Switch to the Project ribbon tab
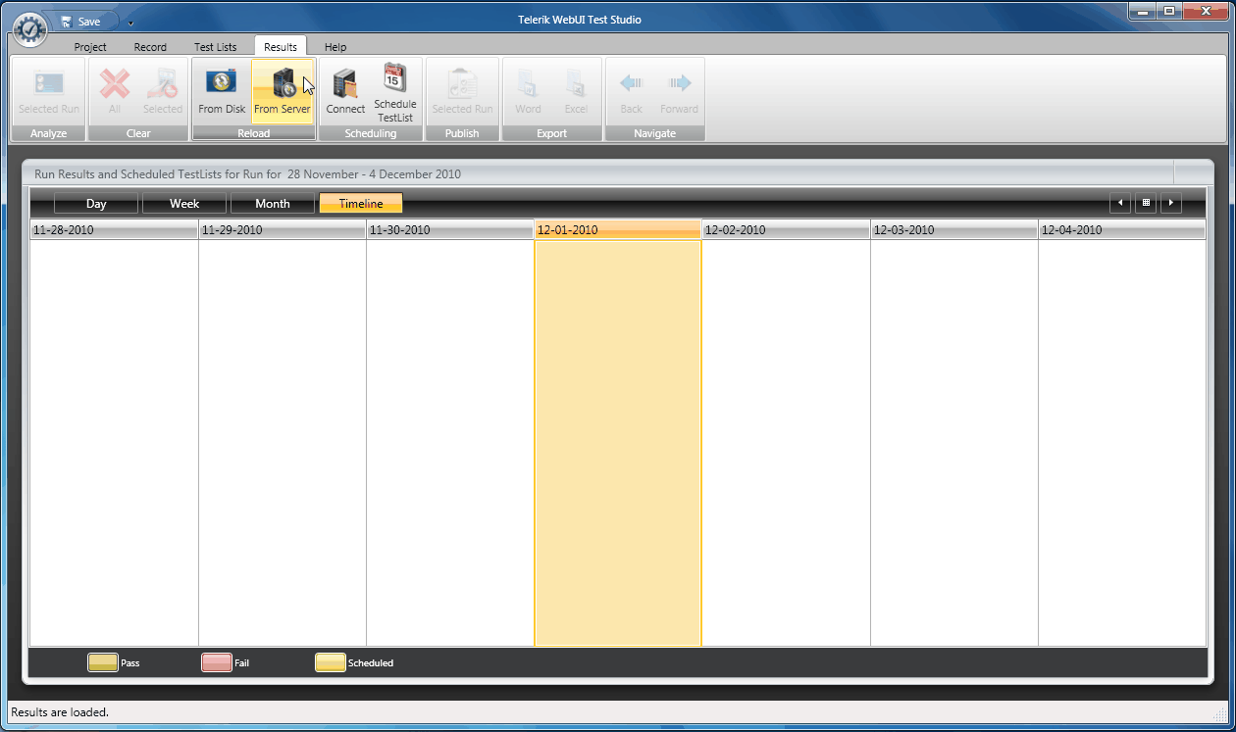This screenshot has width=1236, height=732. [90, 47]
